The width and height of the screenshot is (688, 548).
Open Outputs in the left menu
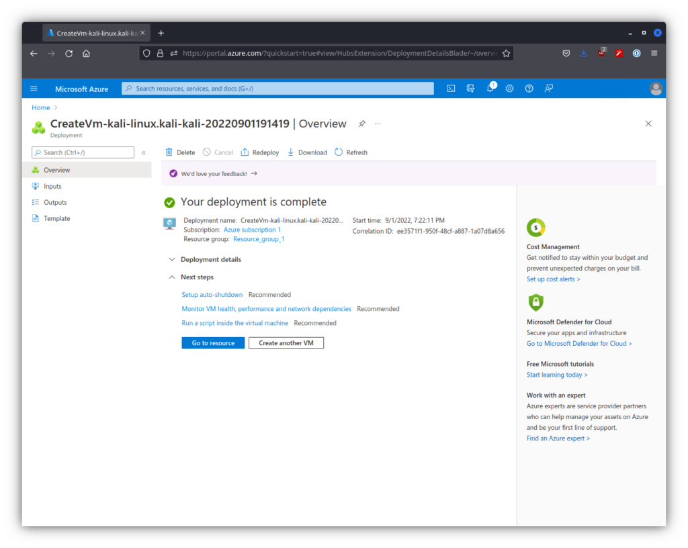[55, 202]
